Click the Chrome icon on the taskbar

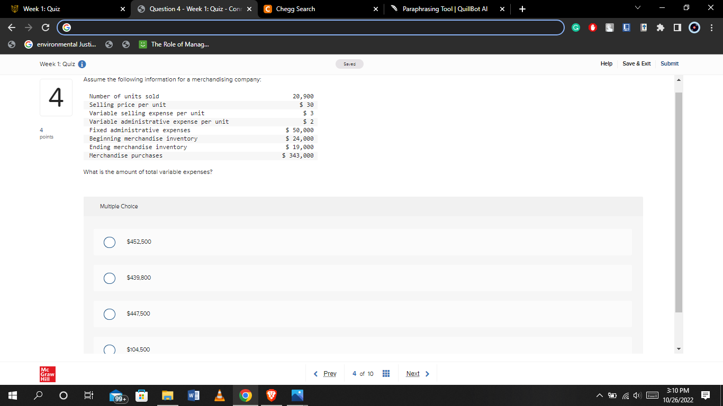click(x=245, y=395)
